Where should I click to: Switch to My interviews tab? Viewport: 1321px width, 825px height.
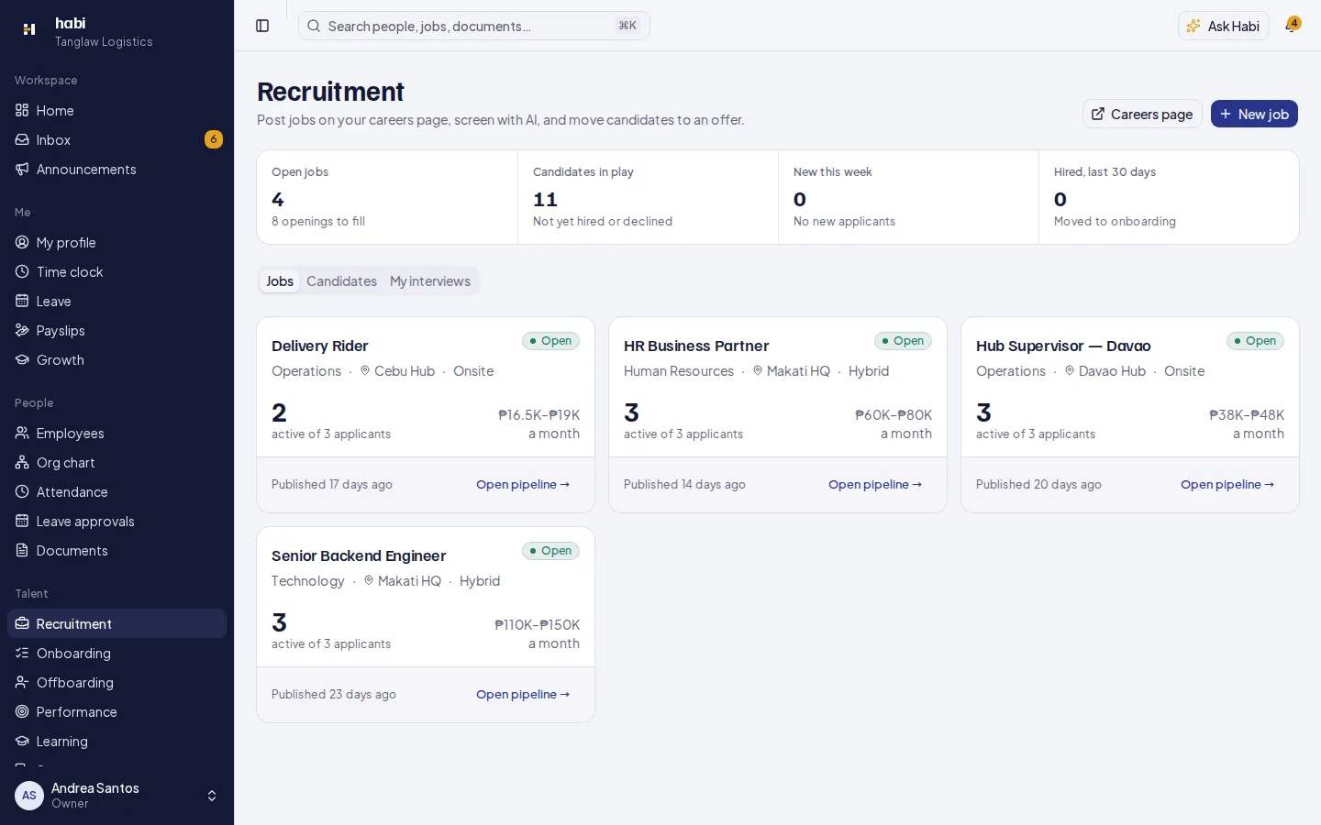430,281
